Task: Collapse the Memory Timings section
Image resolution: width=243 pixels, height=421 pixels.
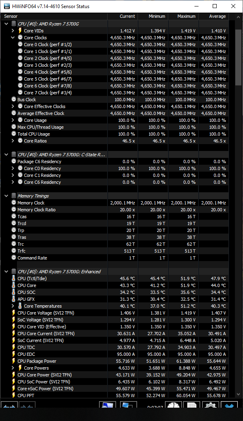Action: click(6, 196)
